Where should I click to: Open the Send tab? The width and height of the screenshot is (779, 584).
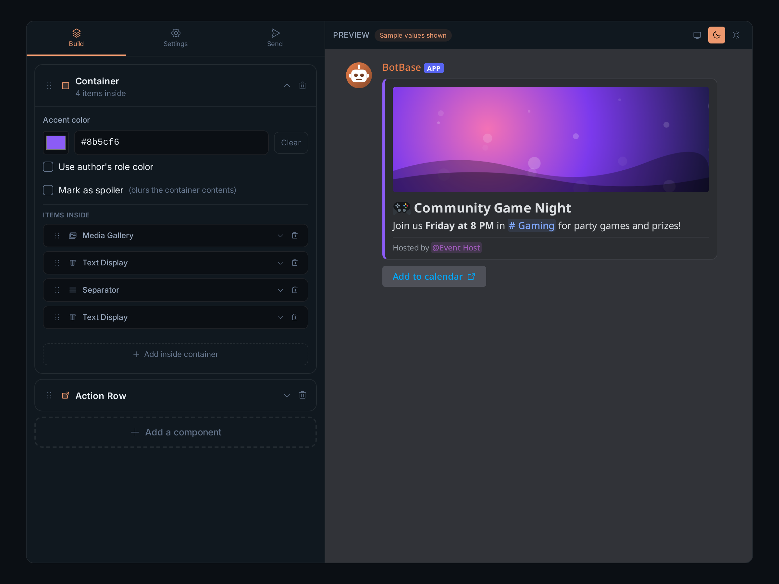(x=275, y=38)
